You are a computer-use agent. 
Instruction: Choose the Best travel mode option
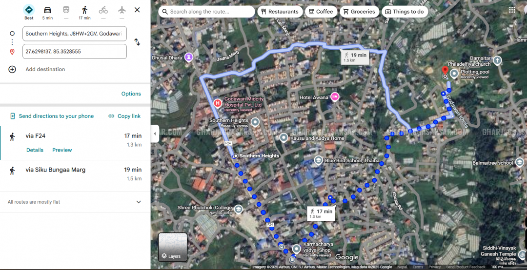(29, 11)
